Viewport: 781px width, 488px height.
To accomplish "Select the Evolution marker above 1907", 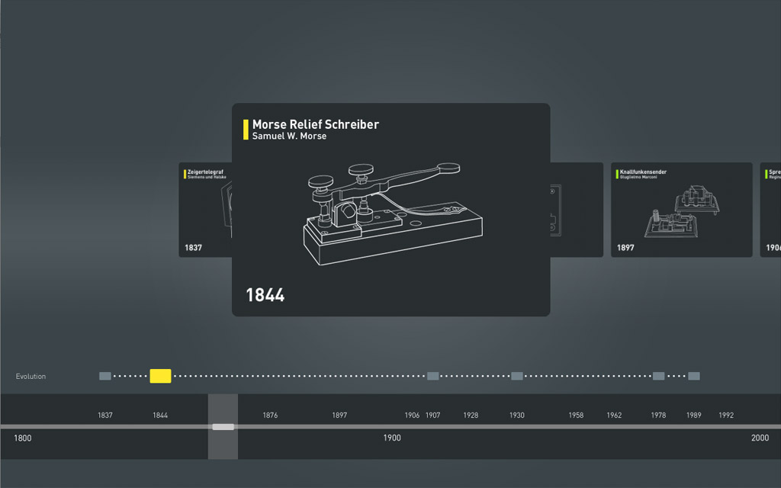I will click(433, 376).
